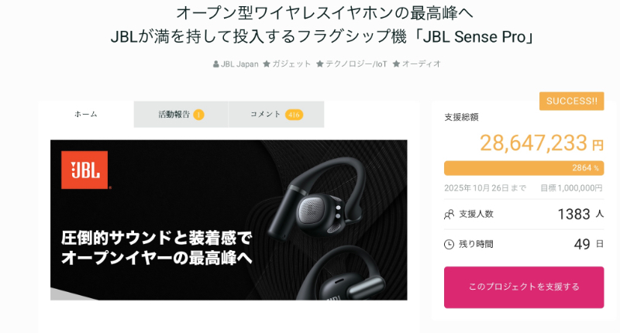Click the 416 comment count badge
620x333 pixels.
tap(294, 115)
